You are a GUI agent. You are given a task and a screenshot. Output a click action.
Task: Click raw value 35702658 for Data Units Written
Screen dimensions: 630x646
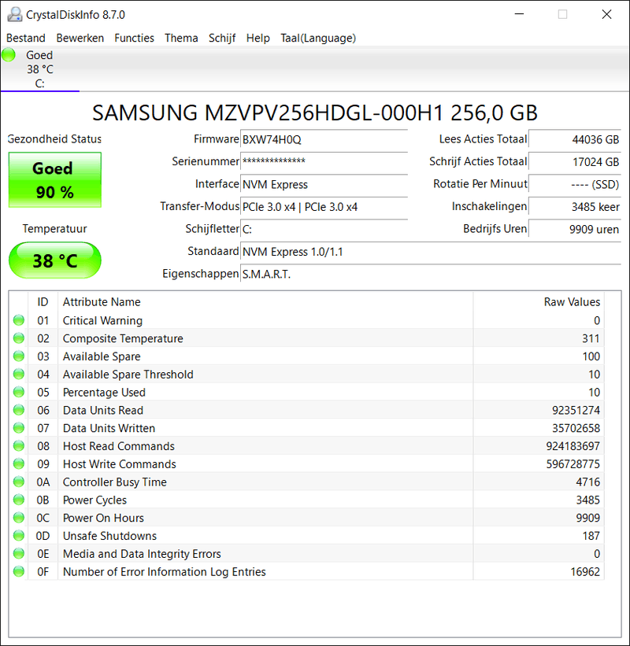coord(576,429)
